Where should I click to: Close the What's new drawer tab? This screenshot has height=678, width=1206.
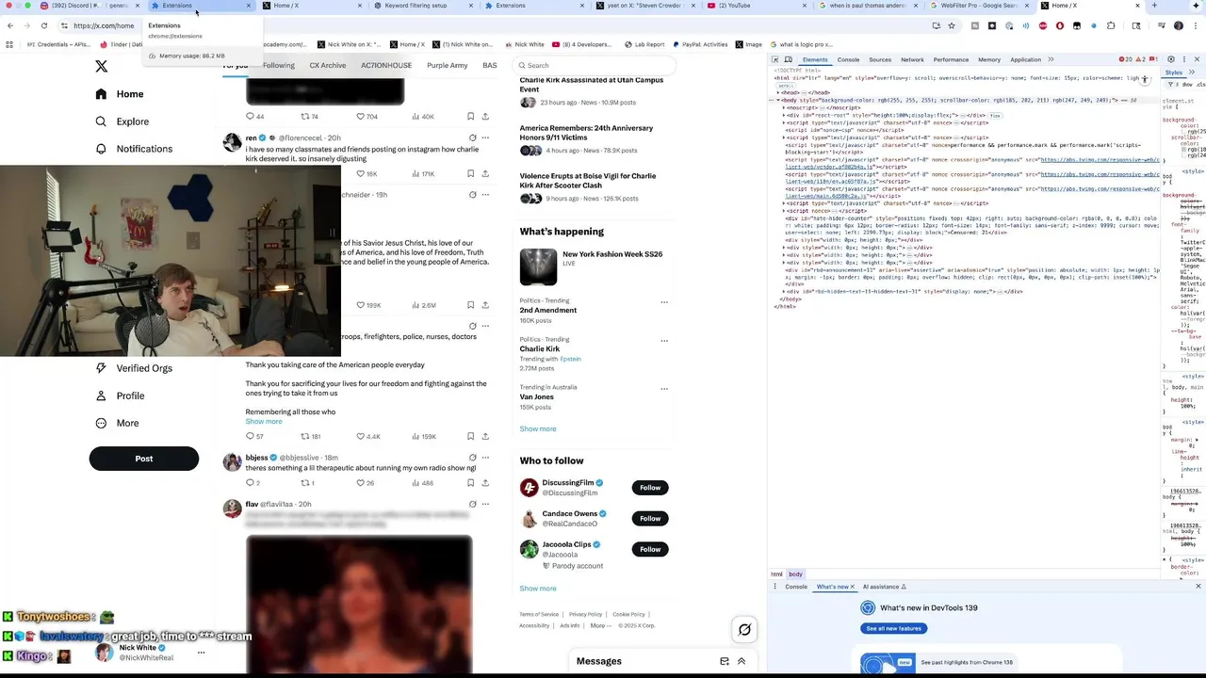[853, 587]
